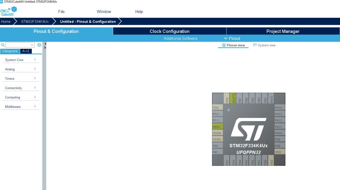Viewport: 340px width, 190px height.
Task: Open the categories settings gear icon
Action: point(39,45)
